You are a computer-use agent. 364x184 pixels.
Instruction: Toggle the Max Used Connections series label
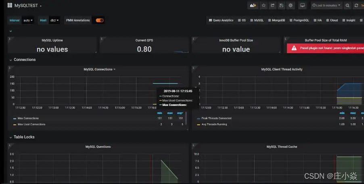coord(31,124)
